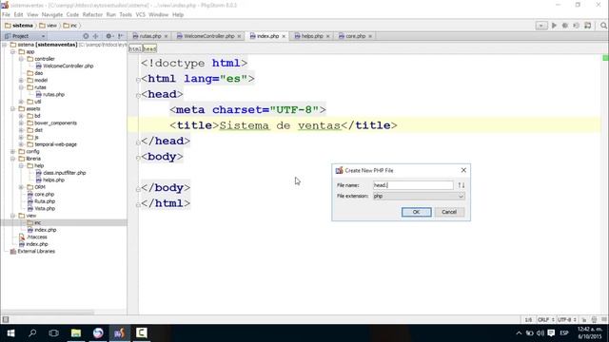Click the inspector (Hector) icon in status bar
Image resolution: width=609 pixels, height=342 pixels.
pyautogui.click(x=594, y=320)
